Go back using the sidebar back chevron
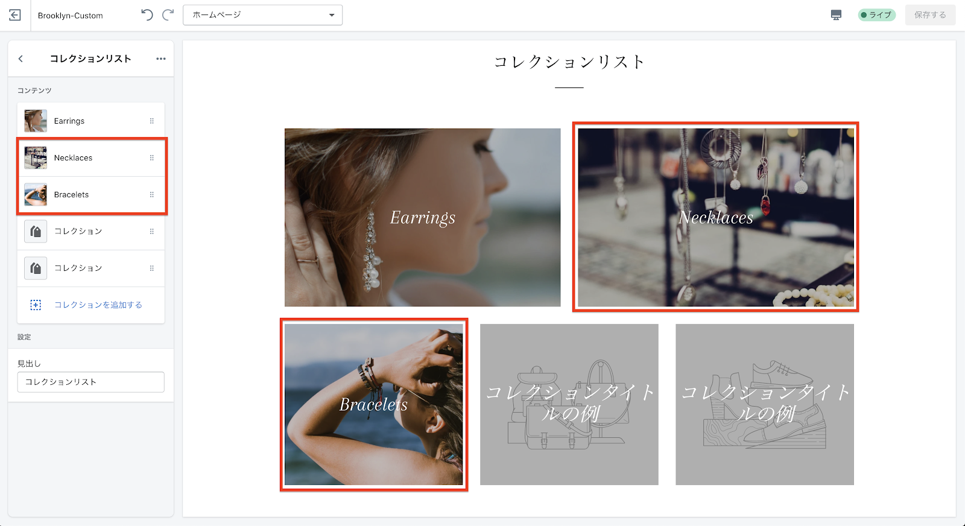This screenshot has height=526, width=965. [21, 59]
